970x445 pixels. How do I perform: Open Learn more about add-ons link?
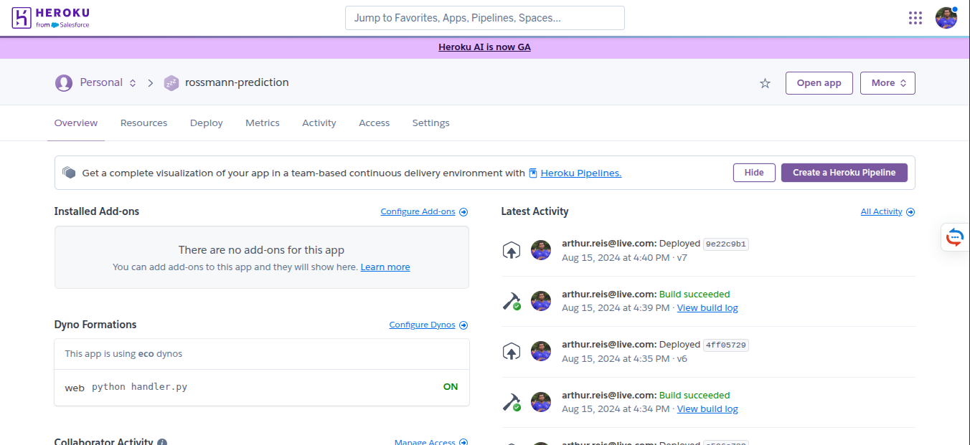tap(385, 267)
